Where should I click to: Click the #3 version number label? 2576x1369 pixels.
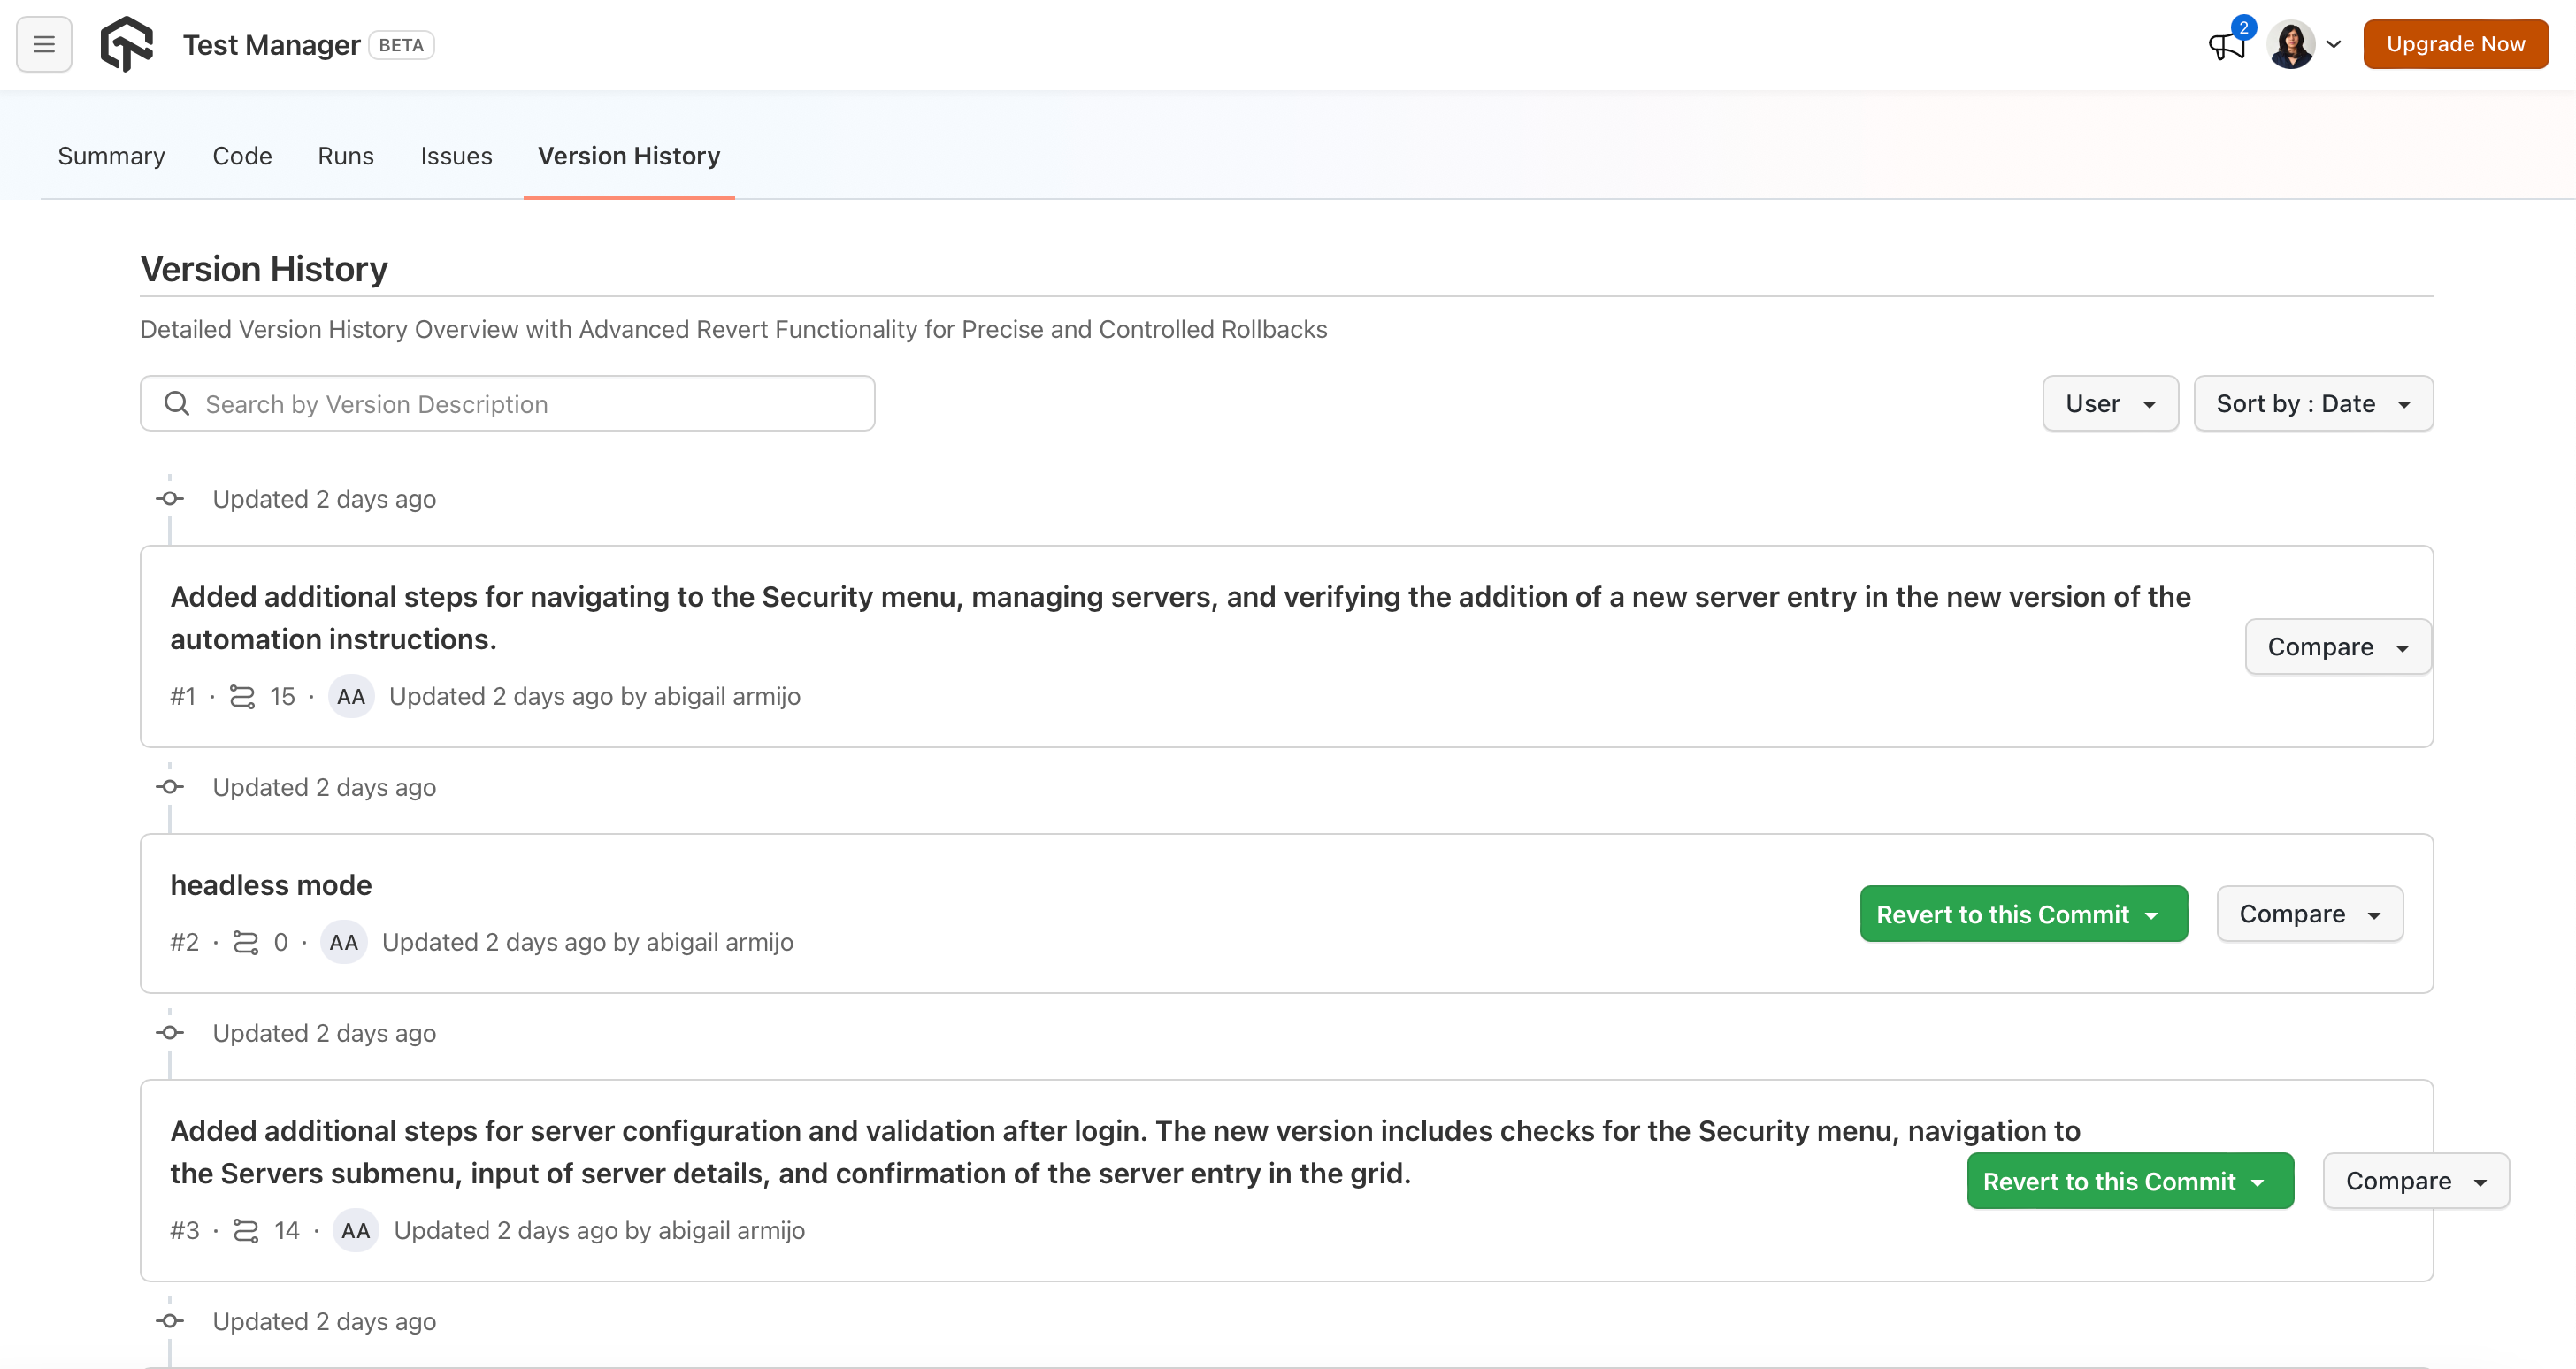[185, 1230]
